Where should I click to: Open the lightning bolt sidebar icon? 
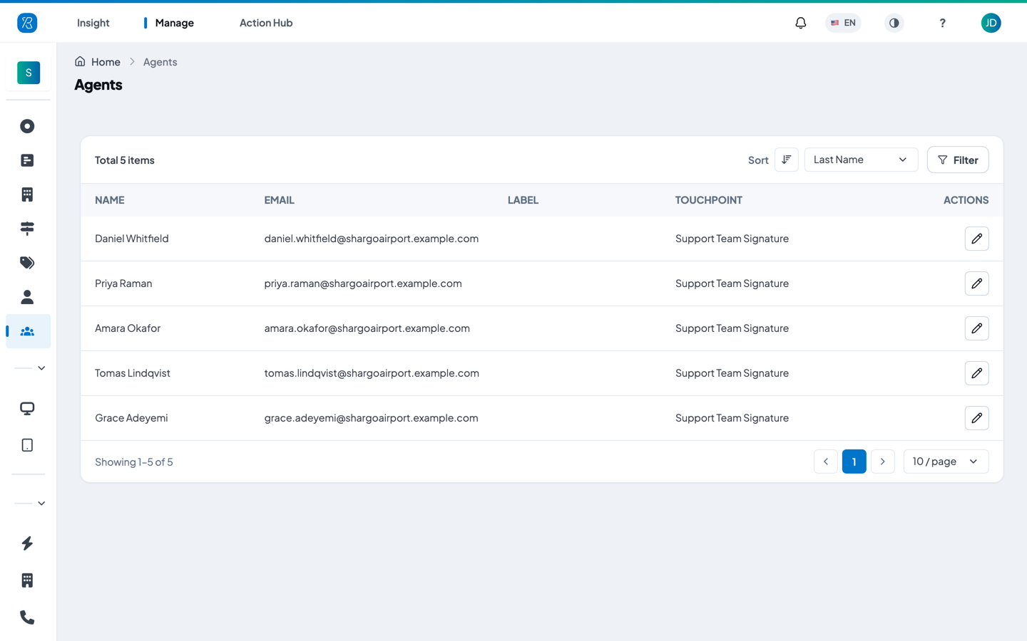click(x=27, y=543)
